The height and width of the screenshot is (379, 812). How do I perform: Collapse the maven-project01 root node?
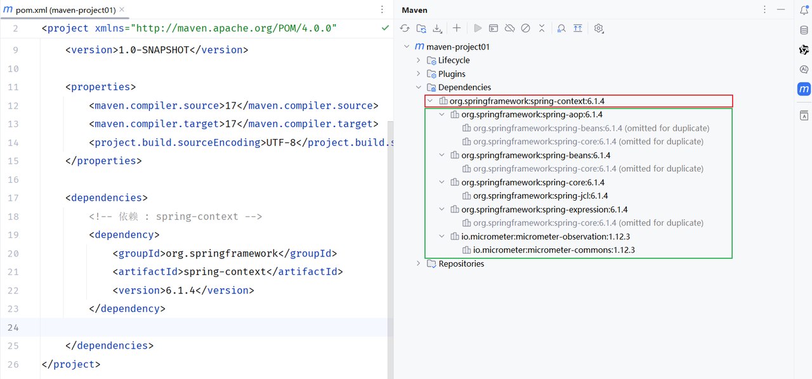(406, 46)
